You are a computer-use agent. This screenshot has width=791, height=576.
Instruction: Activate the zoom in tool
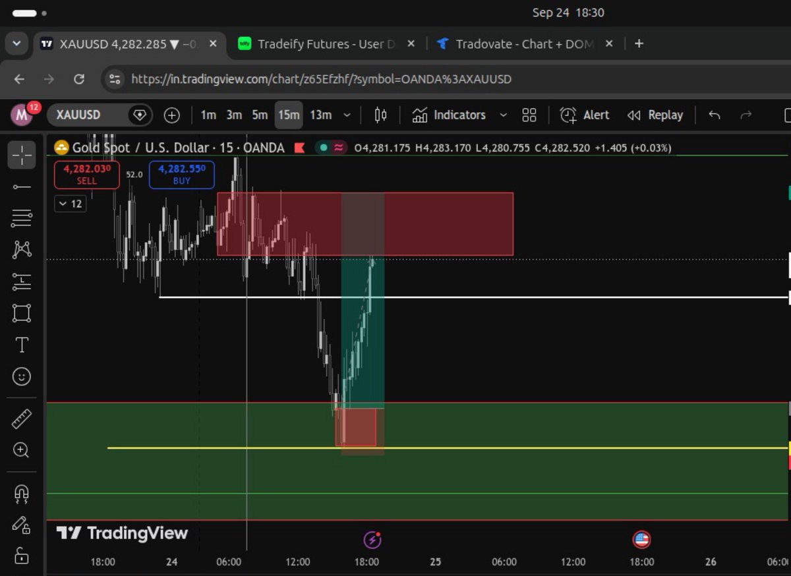[x=22, y=450]
